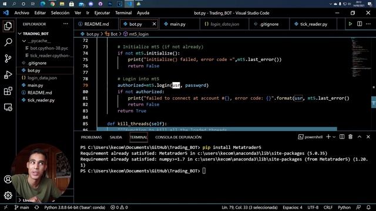Open the Ayuda menu

(x=143, y=13)
